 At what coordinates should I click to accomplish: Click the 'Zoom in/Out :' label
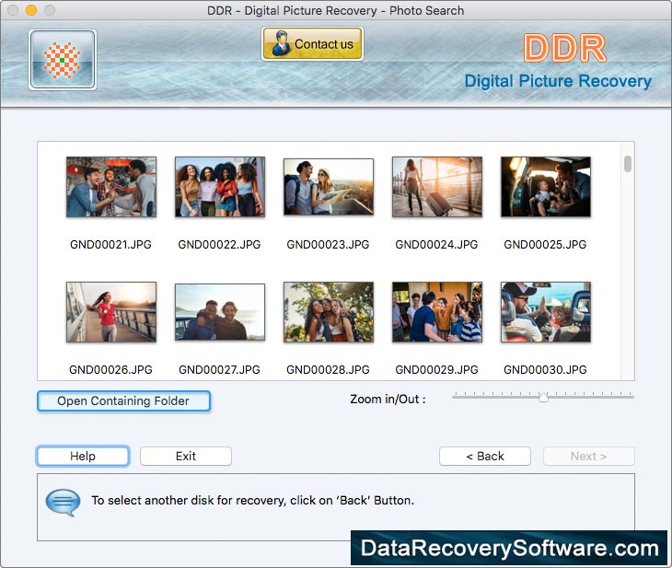coord(388,400)
